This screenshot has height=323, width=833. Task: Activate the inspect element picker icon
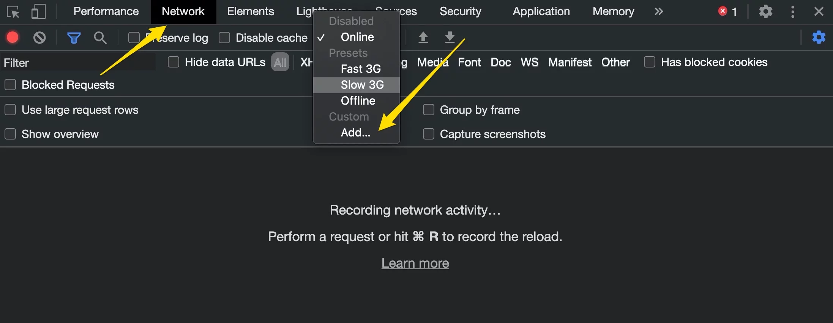click(x=13, y=12)
